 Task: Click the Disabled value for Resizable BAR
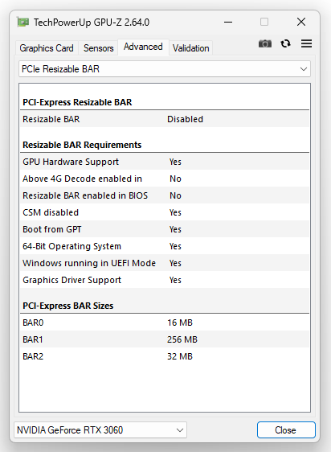click(186, 119)
